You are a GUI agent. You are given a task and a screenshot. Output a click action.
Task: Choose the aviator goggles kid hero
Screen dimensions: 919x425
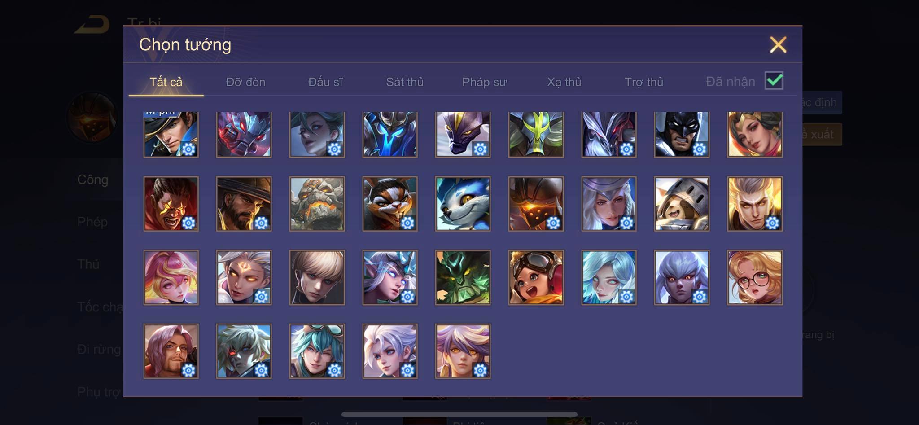point(536,277)
